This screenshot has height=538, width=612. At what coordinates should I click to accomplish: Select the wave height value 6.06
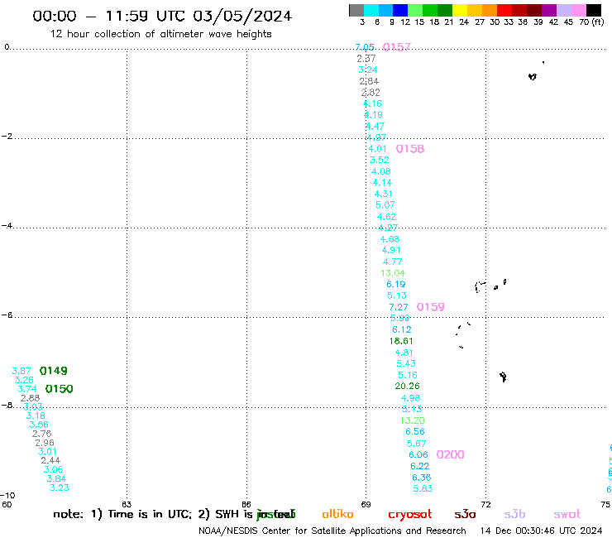tap(418, 454)
